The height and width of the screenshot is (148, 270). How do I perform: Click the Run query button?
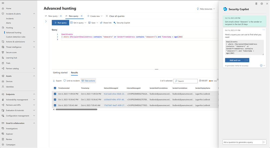tap(60, 23)
